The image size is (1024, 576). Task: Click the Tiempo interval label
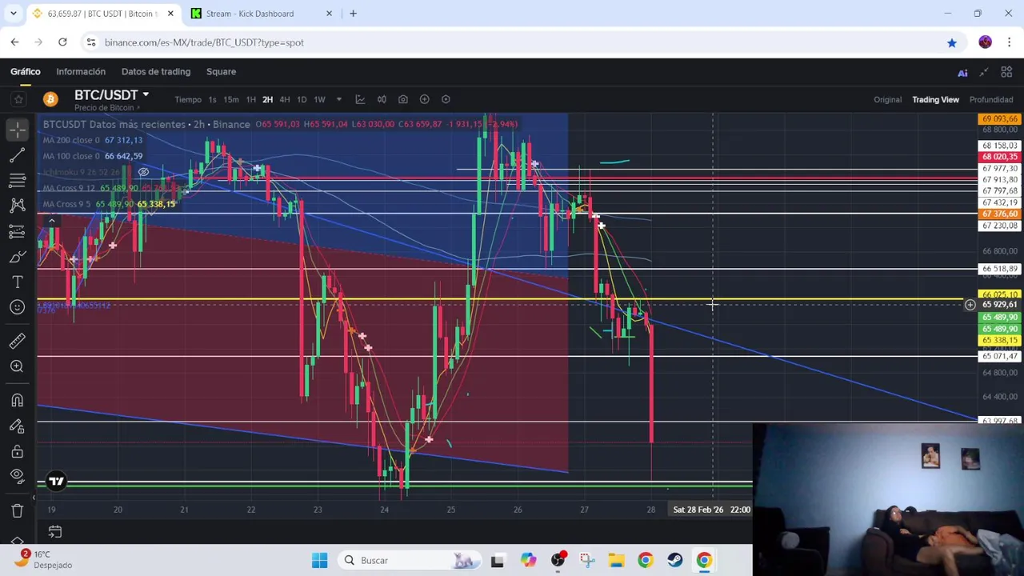(188, 99)
